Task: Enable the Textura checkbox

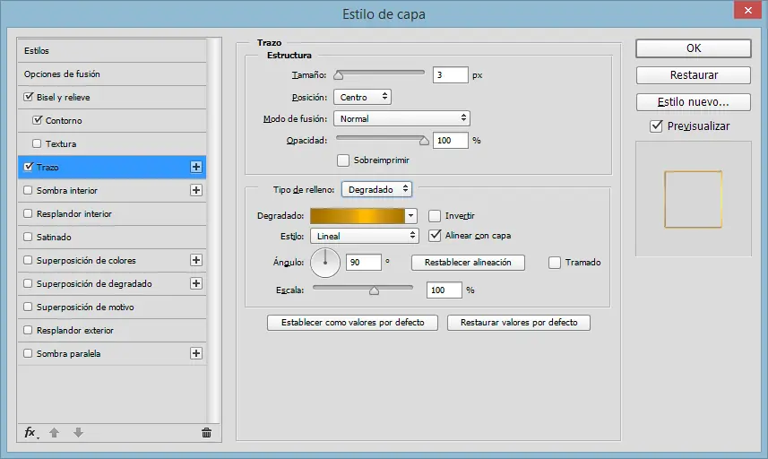Action: (37, 143)
